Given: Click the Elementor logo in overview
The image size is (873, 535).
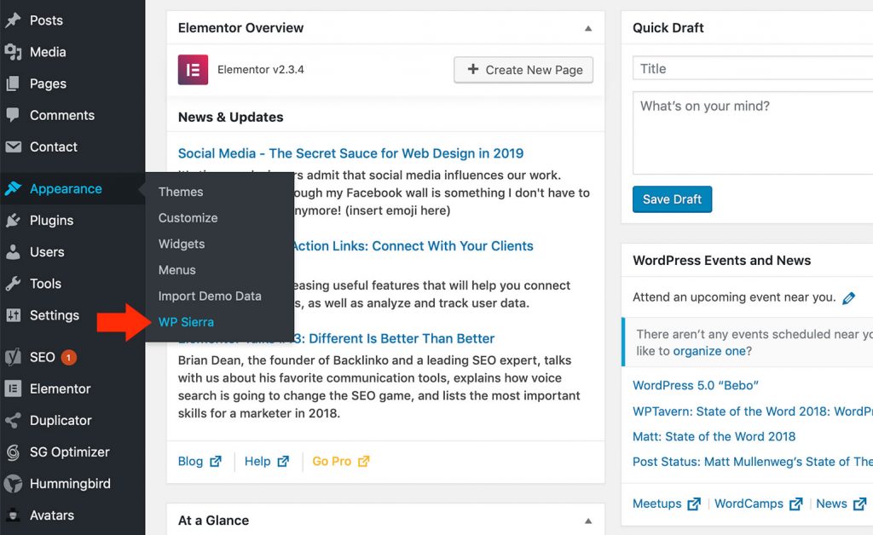Looking at the screenshot, I should coord(193,70).
